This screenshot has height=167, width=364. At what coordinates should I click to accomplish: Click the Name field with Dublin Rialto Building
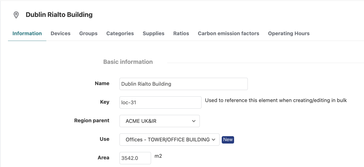[184, 84]
